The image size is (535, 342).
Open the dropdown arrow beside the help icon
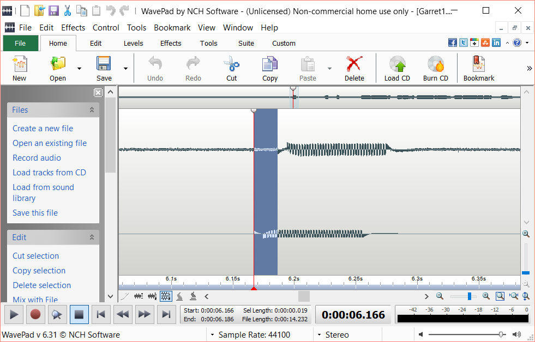[x=527, y=43]
